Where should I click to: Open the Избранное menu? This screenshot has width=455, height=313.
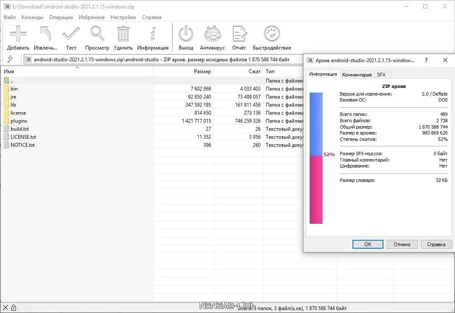click(92, 17)
